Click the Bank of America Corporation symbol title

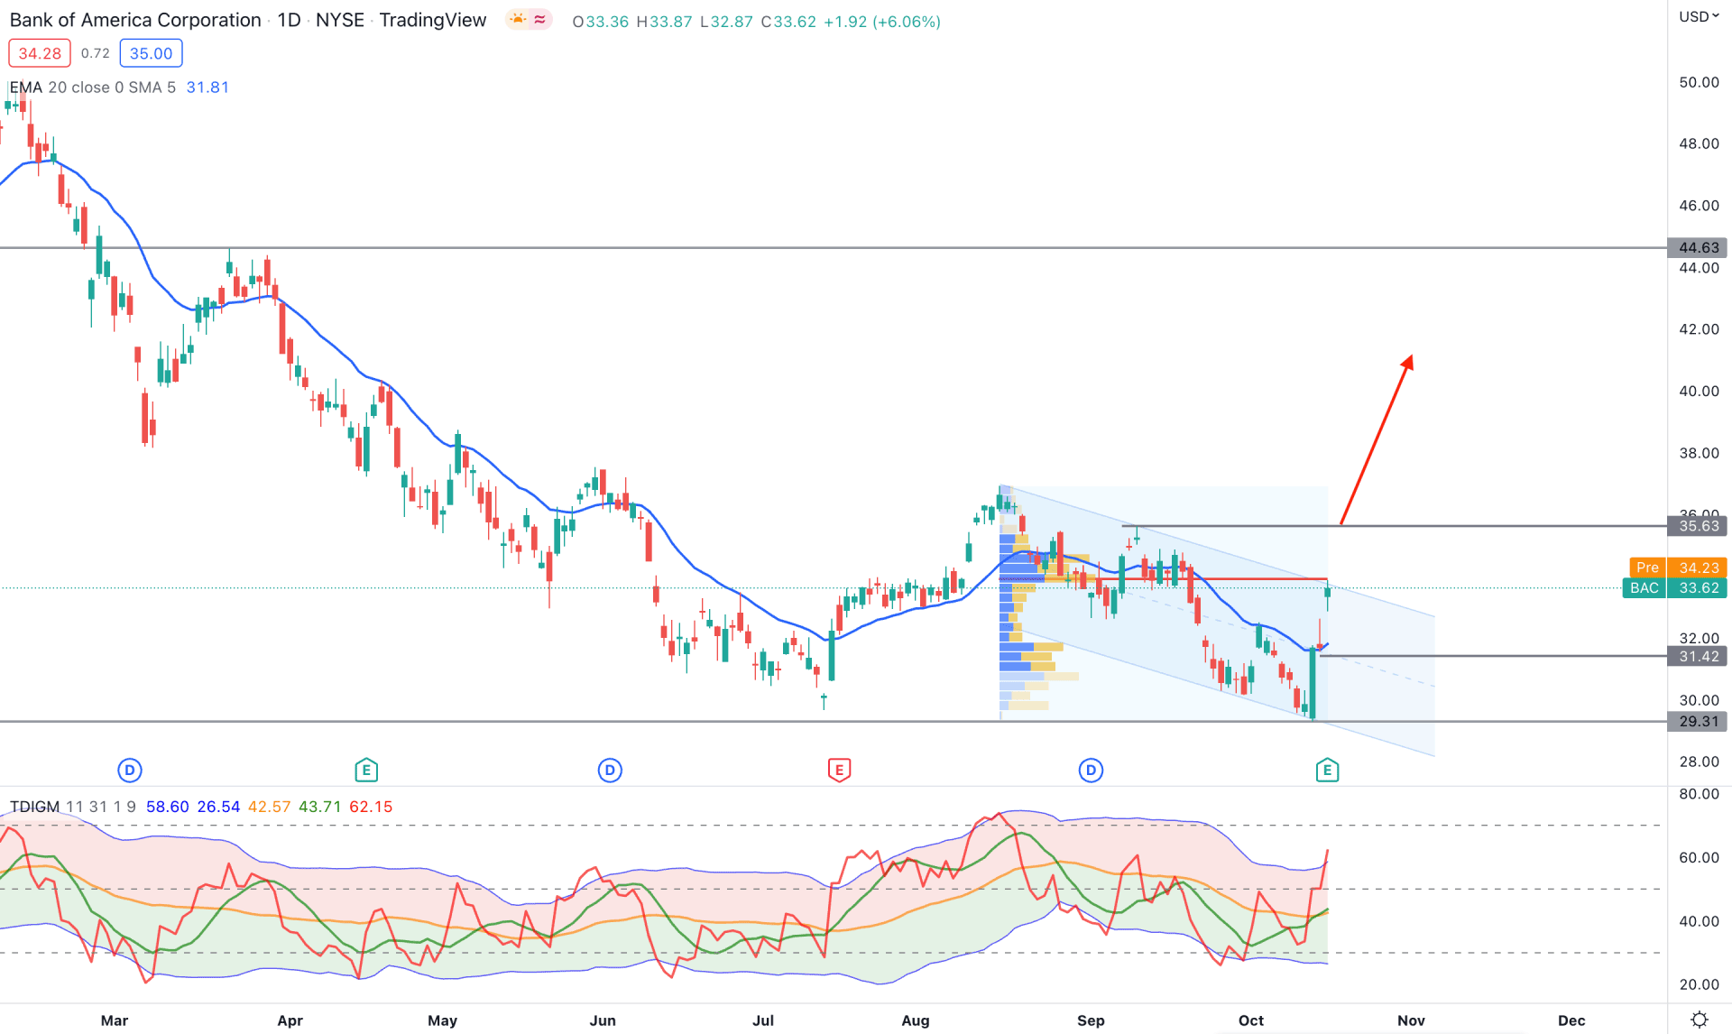[135, 20]
